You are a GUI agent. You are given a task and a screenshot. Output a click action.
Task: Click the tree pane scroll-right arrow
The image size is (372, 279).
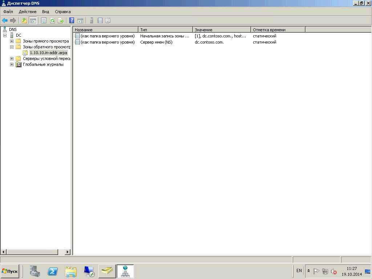tap(68, 252)
